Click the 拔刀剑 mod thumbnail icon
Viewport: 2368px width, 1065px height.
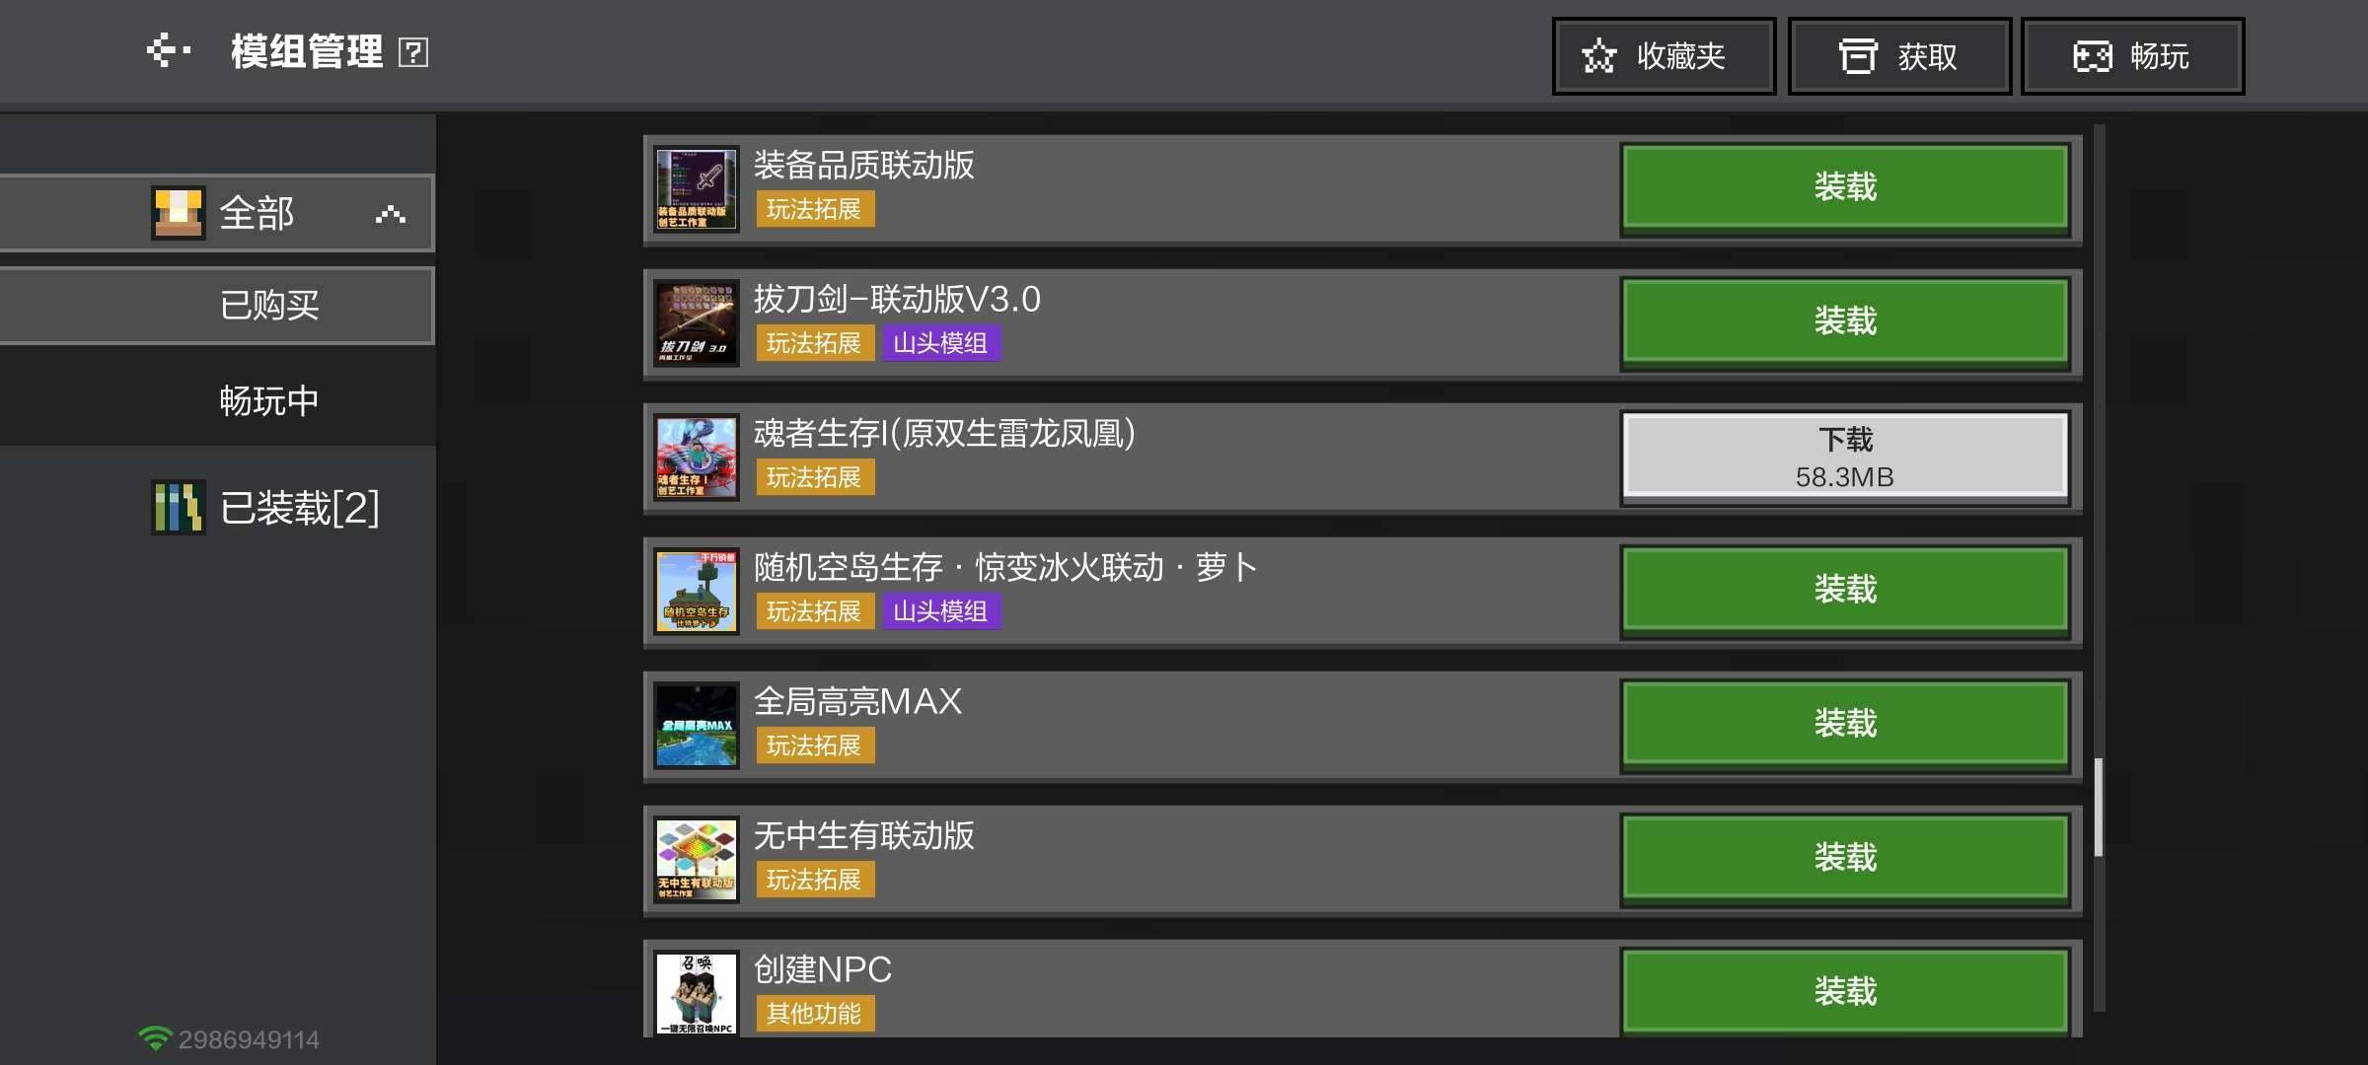pyautogui.click(x=697, y=323)
